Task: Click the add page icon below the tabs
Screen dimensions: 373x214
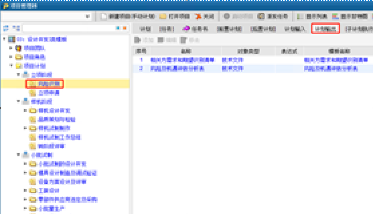Action: pos(137,40)
